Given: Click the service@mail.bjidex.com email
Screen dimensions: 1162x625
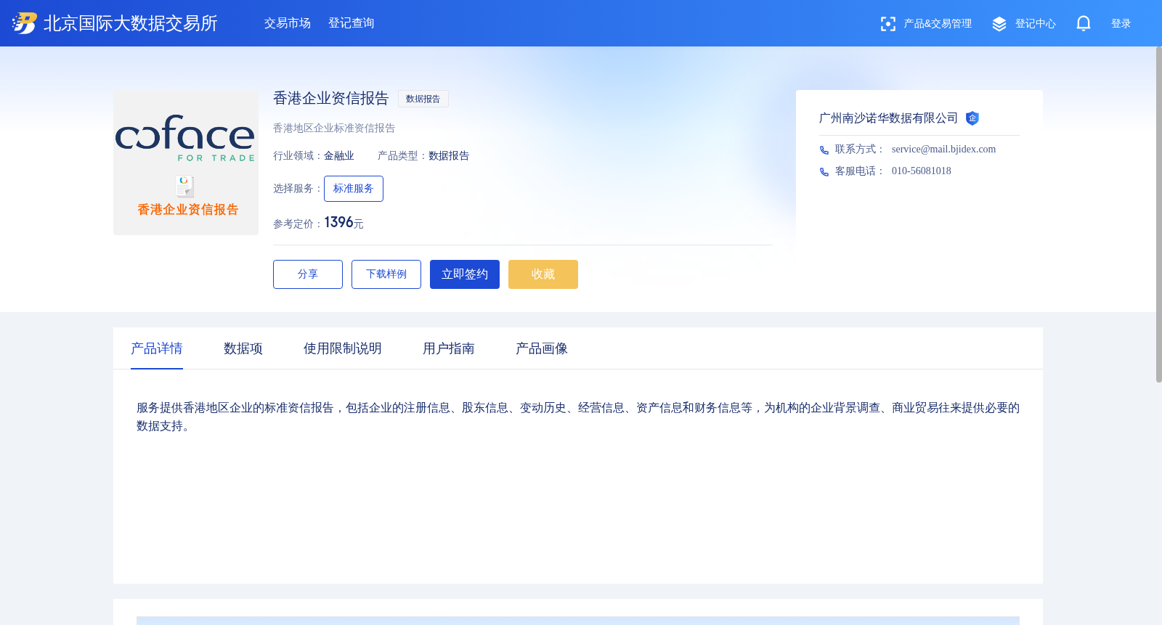Looking at the screenshot, I should 944,149.
